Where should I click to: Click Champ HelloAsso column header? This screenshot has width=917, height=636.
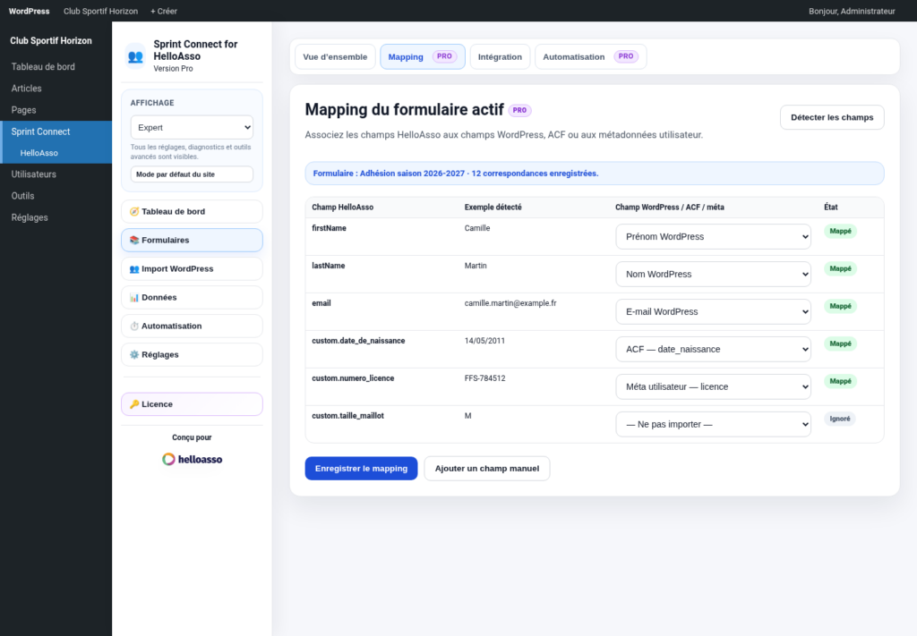point(343,208)
